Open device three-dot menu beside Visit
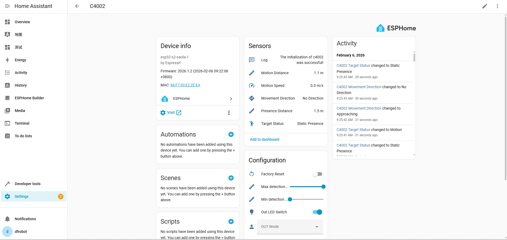Viewport: 507px width, 240px height. [x=229, y=113]
